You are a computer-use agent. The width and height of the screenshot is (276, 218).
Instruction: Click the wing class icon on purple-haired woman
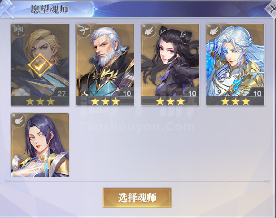click(18, 120)
